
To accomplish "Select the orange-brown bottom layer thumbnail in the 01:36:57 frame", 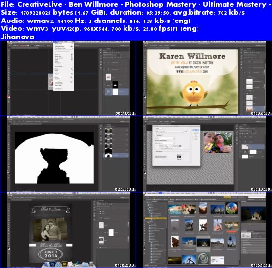I will tap(249, 108).
